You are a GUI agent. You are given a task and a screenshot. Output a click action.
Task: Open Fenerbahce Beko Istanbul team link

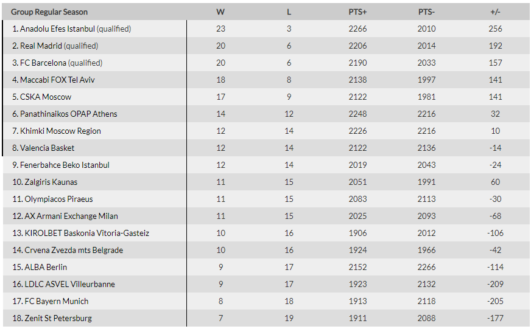[65, 165]
